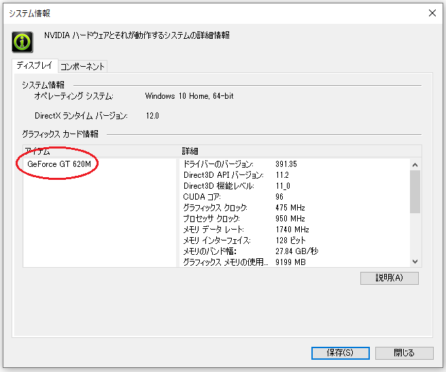Image resolution: width=446 pixels, height=372 pixels.
Task: Click the value 128 ビット
Action: 291,241
